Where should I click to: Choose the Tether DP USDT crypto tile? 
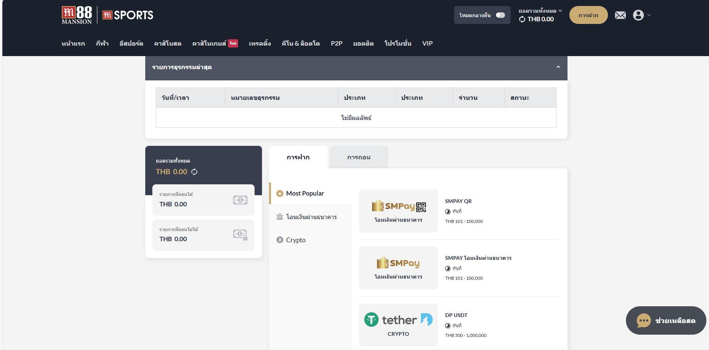(398, 325)
